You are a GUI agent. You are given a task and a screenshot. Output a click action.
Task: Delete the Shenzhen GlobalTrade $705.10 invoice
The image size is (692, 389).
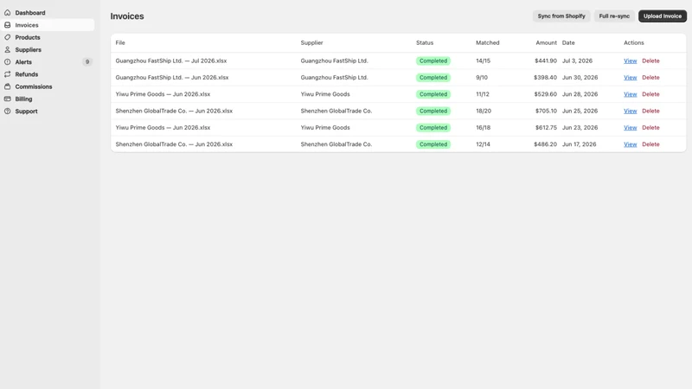[650, 112]
